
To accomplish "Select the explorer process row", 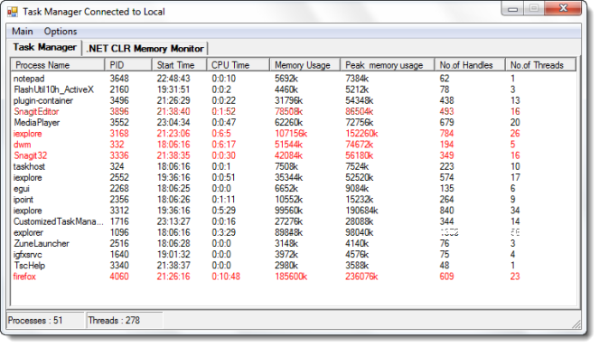I will pos(294,233).
